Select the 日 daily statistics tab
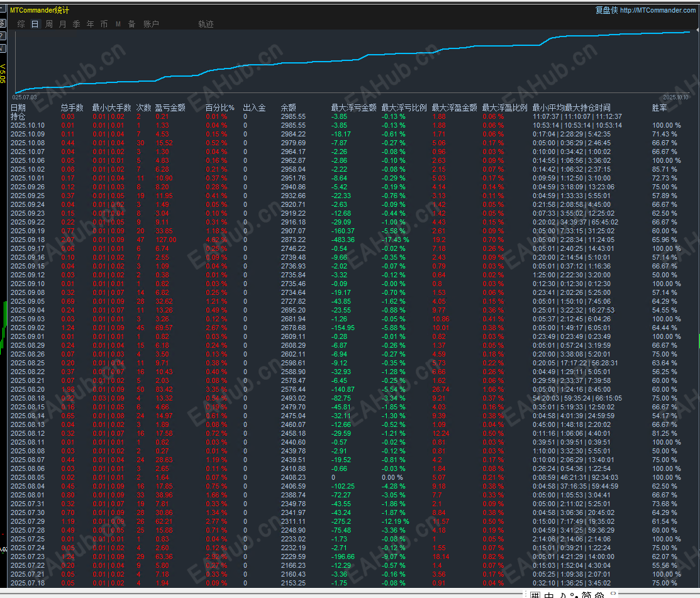This screenshot has width=700, height=598. click(35, 24)
